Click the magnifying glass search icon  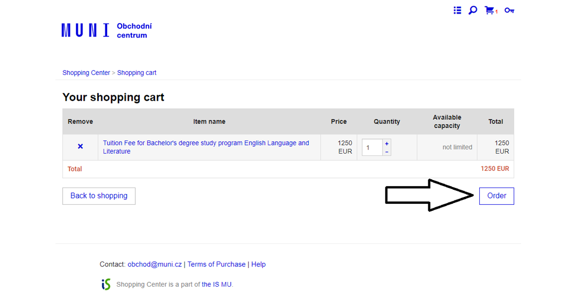(x=473, y=10)
